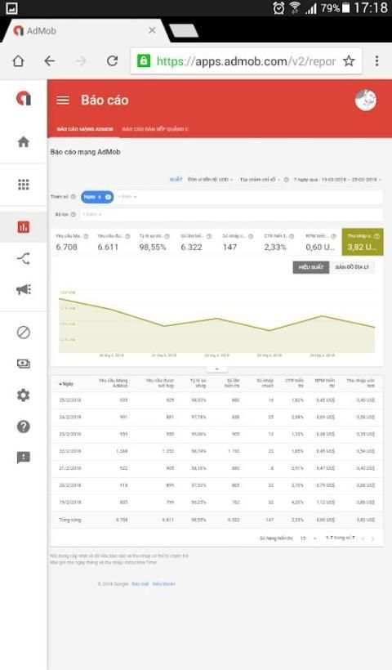
Task: Switch to the second report tab in the red header
Action: point(155,128)
